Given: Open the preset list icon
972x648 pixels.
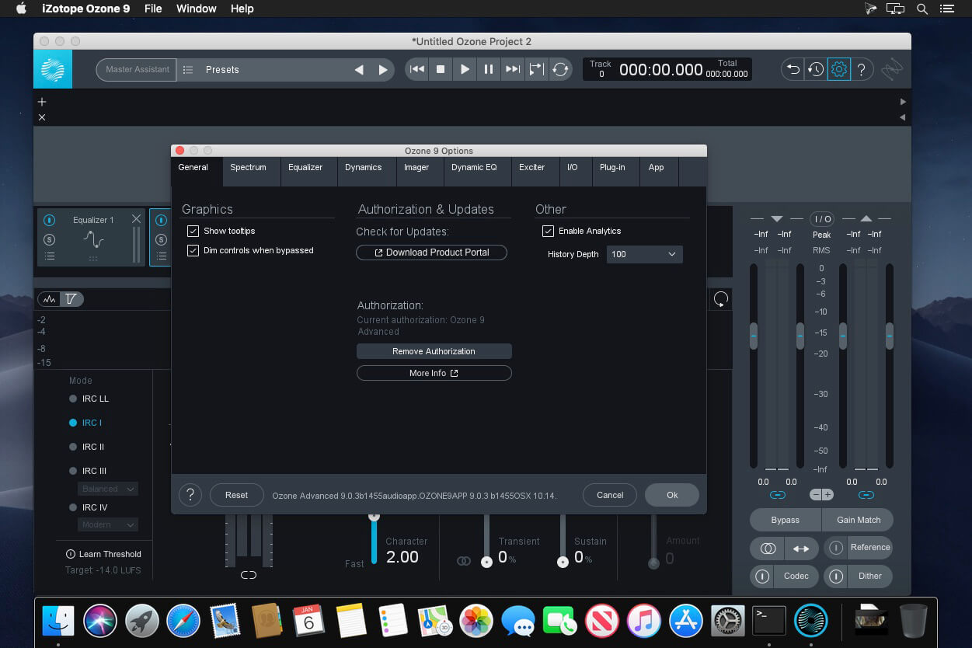Looking at the screenshot, I should coord(187,69).
